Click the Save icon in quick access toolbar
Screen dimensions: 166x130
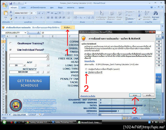pos(11,3)
